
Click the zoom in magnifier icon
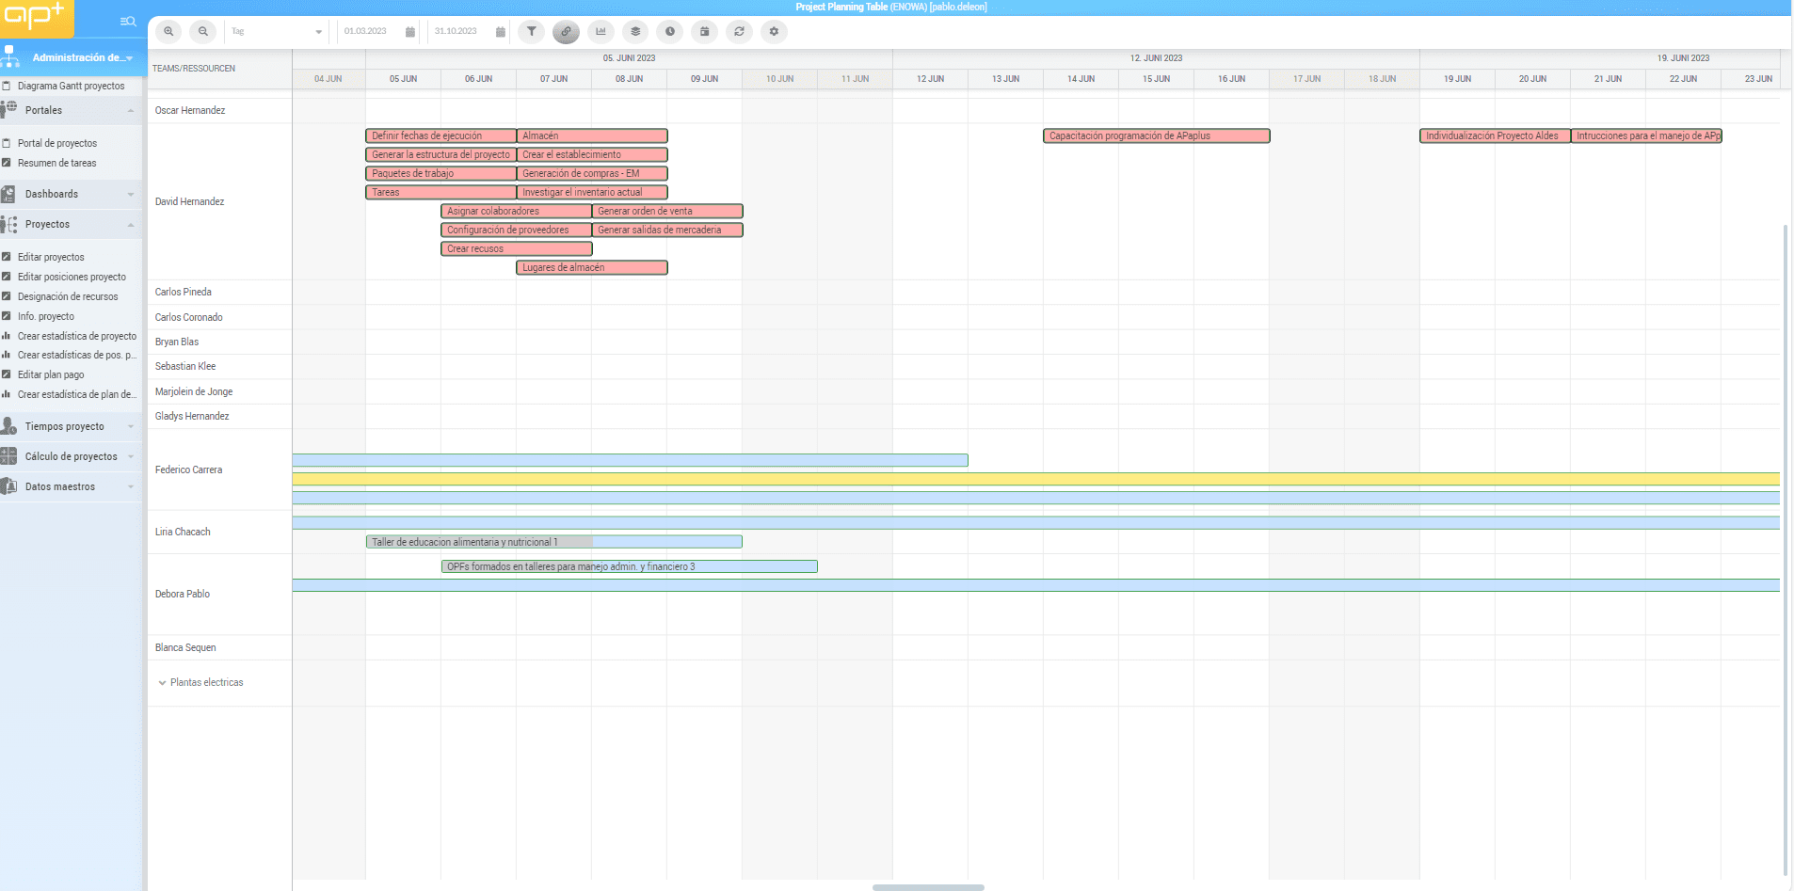point(168,32)
